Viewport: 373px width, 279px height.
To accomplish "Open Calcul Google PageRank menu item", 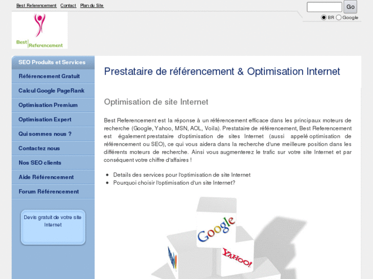I will click(x=53, y=91).
